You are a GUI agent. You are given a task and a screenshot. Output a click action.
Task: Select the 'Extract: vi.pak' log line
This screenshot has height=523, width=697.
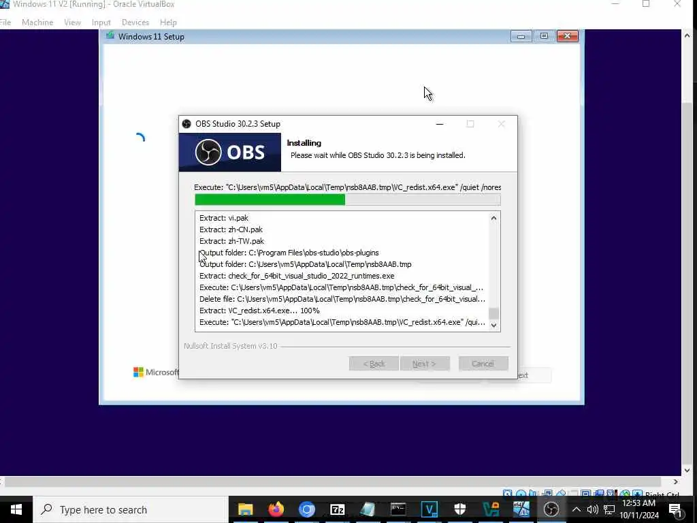pyautogui.click(x=223, y=218)
